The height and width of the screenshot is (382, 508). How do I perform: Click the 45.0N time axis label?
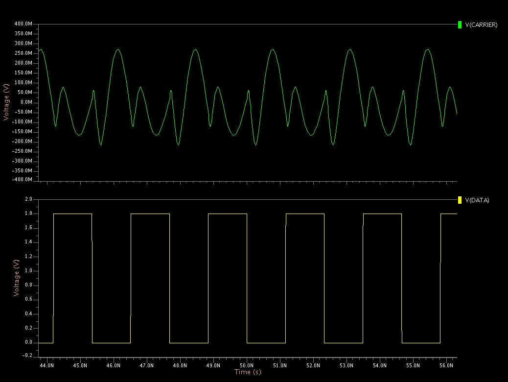[x=80, y=365]
